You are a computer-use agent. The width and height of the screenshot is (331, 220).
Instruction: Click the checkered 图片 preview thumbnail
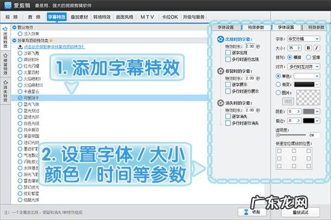[308, 97]
